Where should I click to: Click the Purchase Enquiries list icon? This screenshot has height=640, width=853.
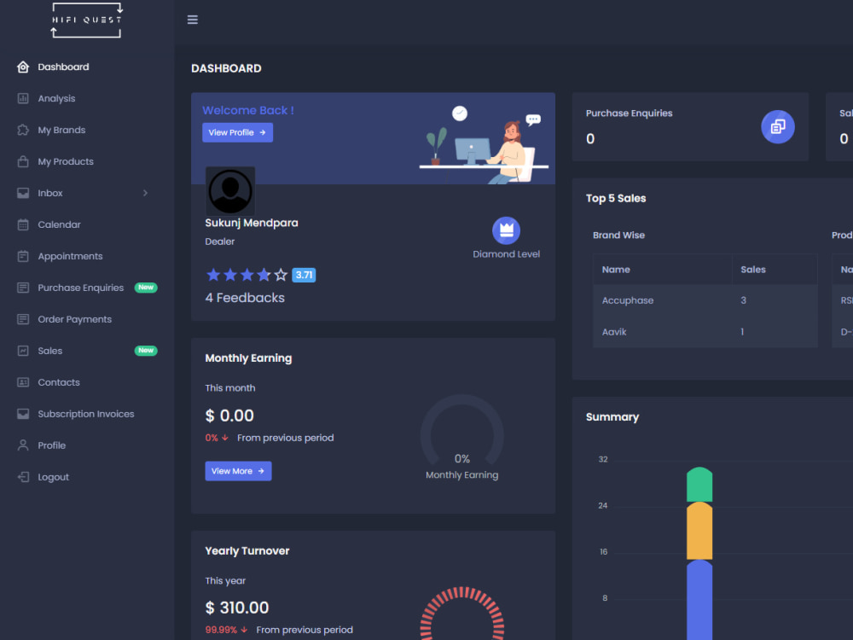pos(23,288)
